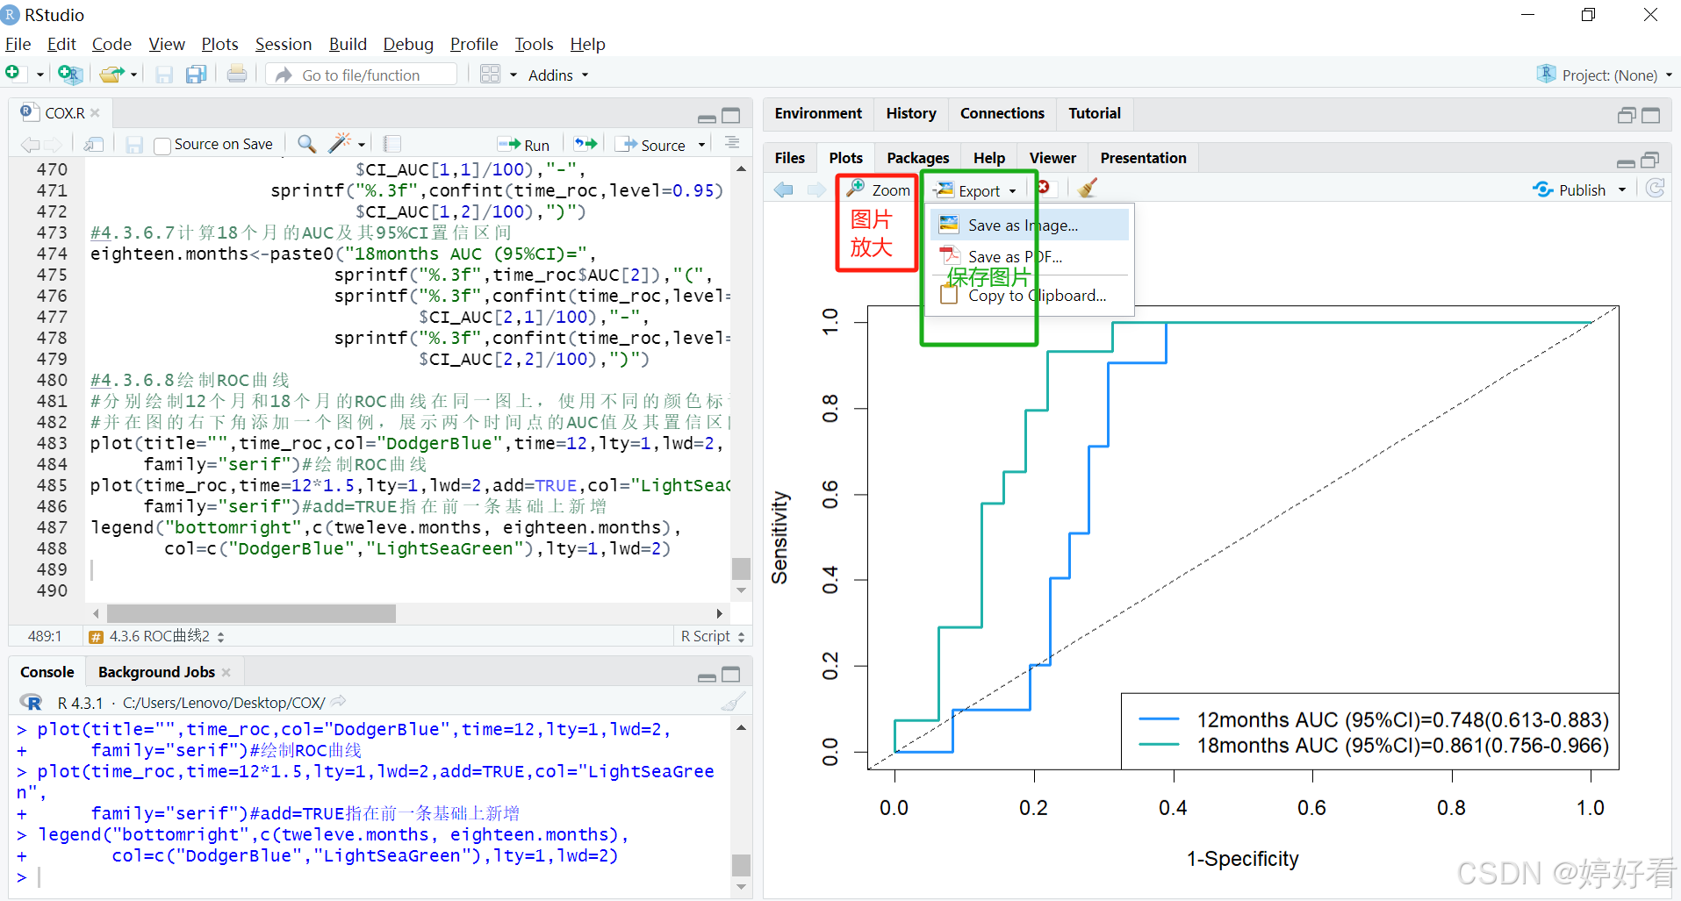The image size is (1681, 901).
Task: Open the Session menu
Action: [284, 44]
